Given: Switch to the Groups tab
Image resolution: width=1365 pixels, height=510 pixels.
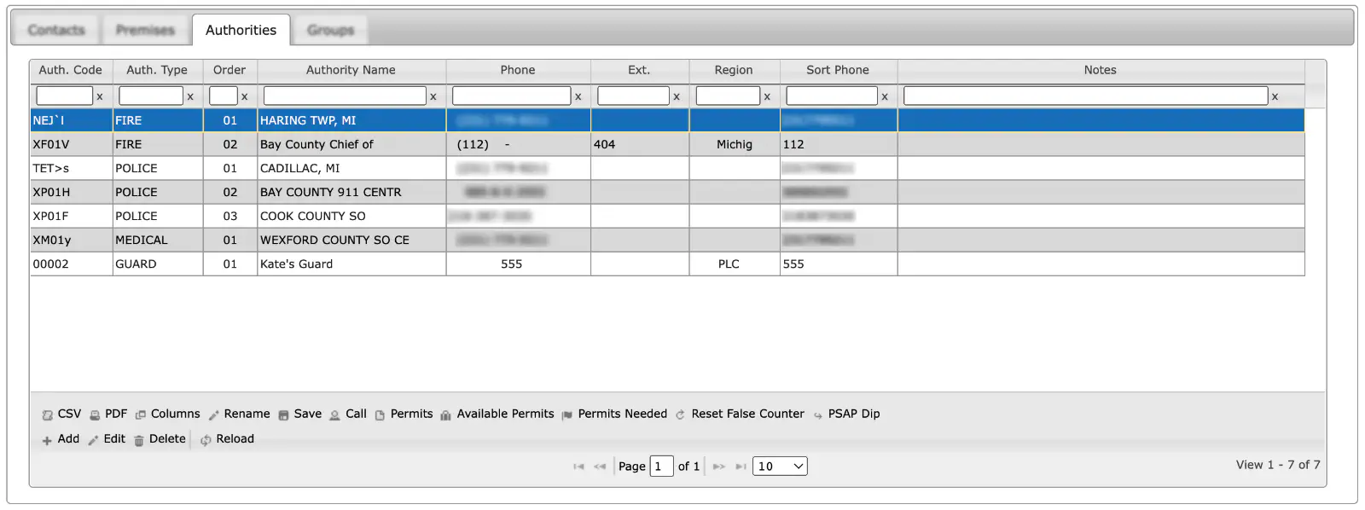Looking at the screenshot, I should tap(330, 30).
